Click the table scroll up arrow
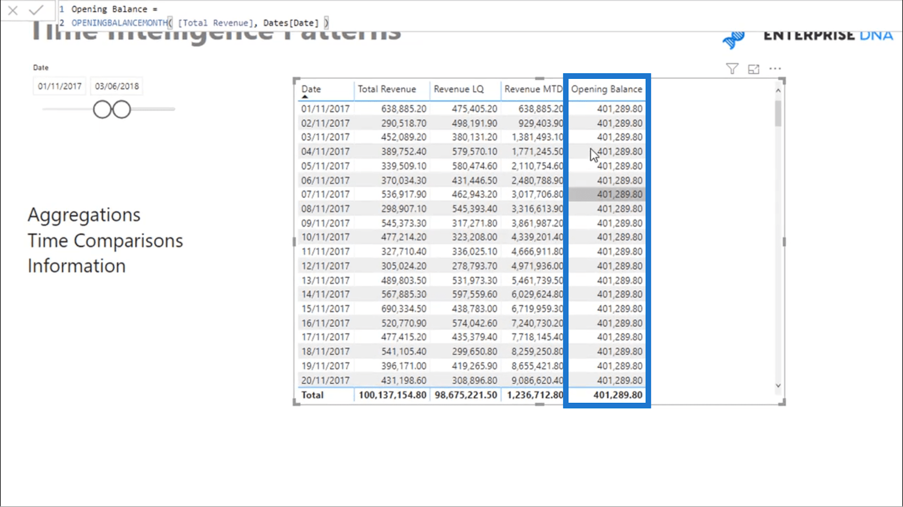 click(778, 90)
